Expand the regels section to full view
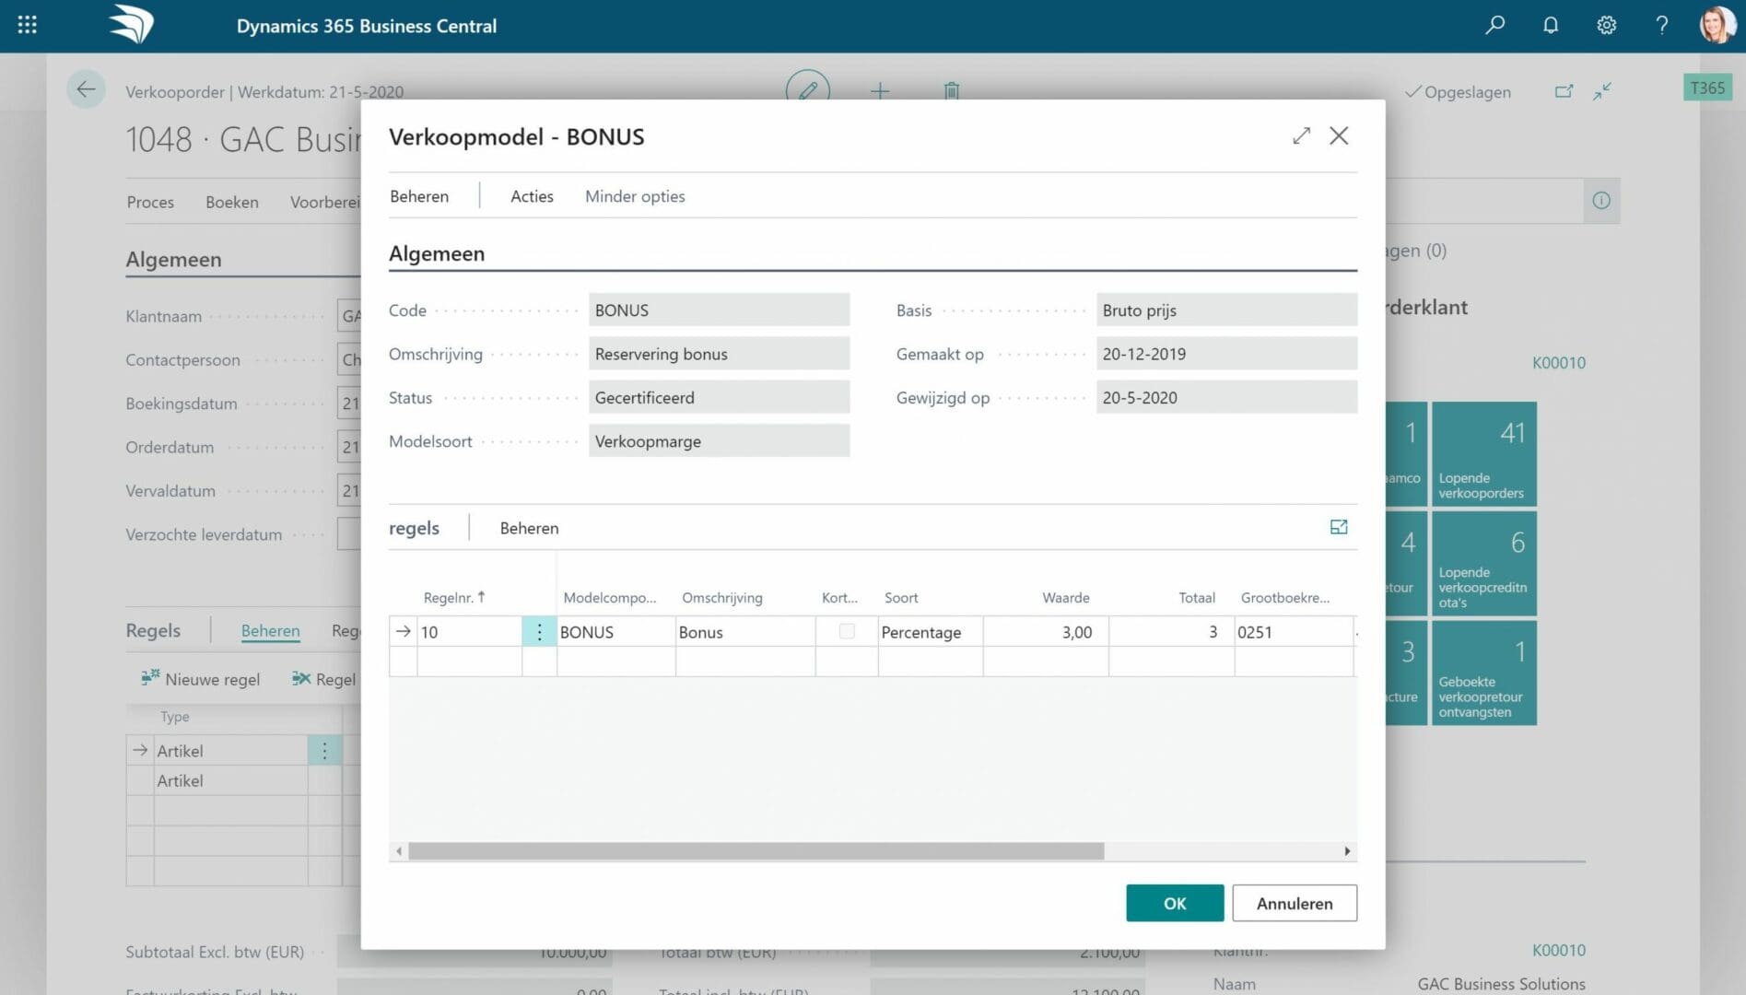Screen dimensions: 1746x995 pyautogui.click(x=1339, y=527)
